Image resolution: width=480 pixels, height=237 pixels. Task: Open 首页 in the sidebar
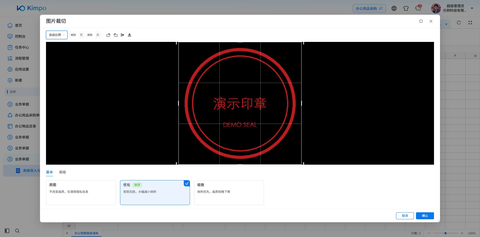(18, 25)
